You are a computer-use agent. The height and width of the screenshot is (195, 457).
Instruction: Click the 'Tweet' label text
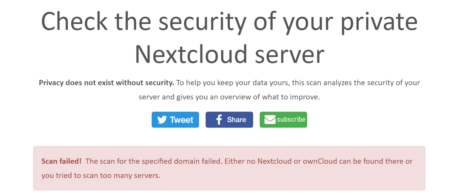click(182, 120)
